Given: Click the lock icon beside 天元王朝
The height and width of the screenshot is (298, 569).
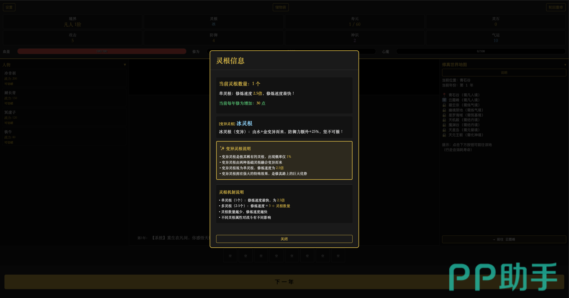Looking at the screenshot, I should click(444, 135).
